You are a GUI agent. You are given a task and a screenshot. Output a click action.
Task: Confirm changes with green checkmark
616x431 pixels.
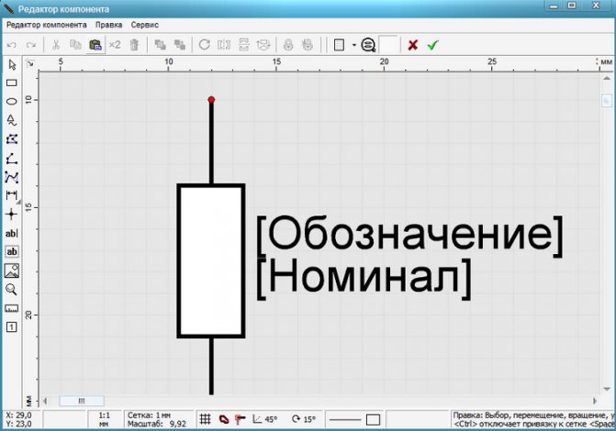432,44
